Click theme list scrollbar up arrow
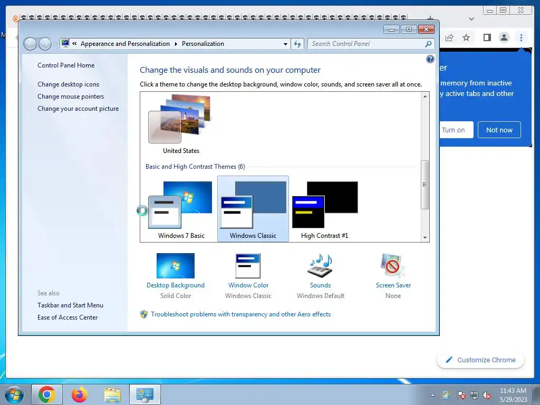The width and height of the screenshot is (540, 405). tap(425, 97)
